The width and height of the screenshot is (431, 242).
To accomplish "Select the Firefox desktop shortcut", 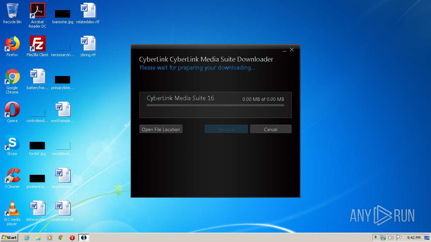I will pyautogui.click(x=12, y=46).
